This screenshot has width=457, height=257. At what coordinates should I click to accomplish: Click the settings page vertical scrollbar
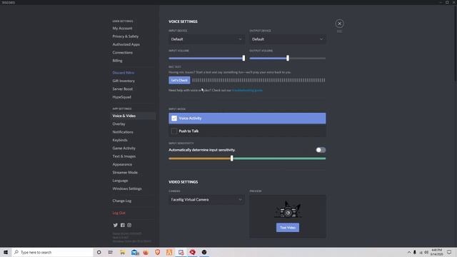(456, 44)
